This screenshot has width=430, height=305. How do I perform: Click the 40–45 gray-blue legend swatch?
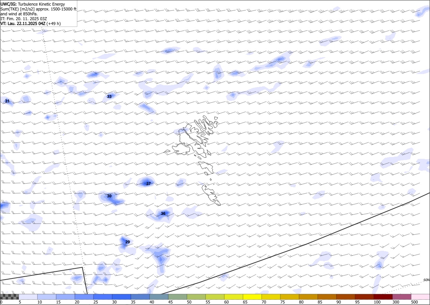pyautogui.click(x=159, y=297)
